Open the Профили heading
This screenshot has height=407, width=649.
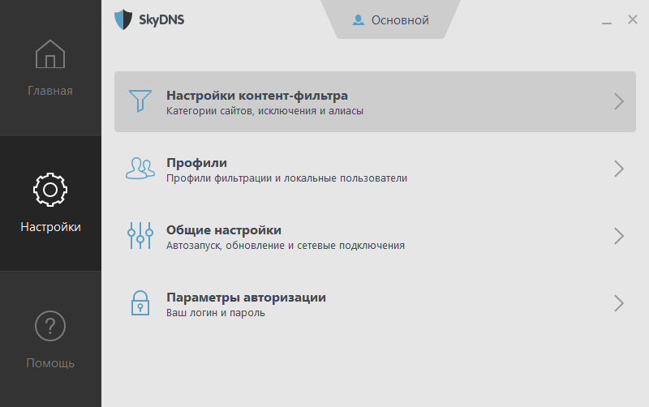point(196,163)
